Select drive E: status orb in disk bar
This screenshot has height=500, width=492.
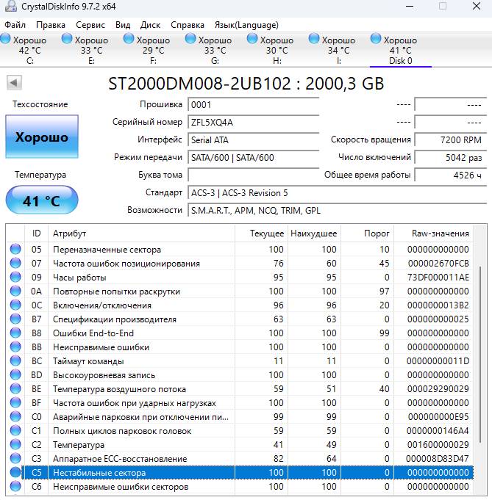click(68, 39)
